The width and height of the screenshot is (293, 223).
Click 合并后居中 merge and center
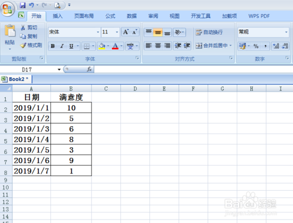(212, 46)
